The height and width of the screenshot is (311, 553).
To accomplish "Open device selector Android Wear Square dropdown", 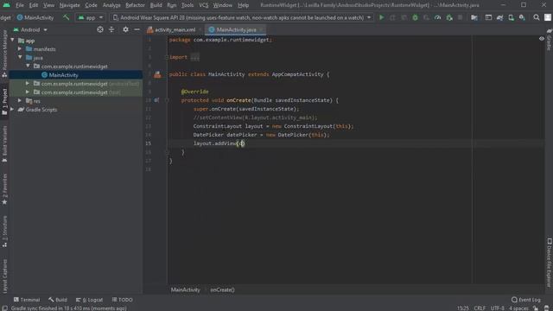I will click(x=242, y=17).
